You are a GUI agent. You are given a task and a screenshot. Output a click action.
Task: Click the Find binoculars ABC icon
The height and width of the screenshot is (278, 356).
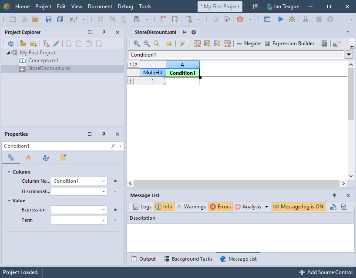point(137,19)
